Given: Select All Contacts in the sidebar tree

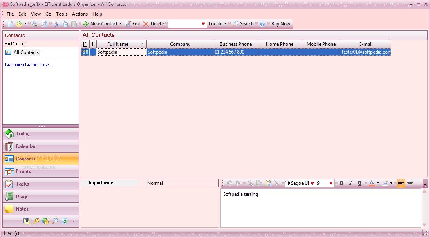Looking at the screenshot, I should 26,52.
